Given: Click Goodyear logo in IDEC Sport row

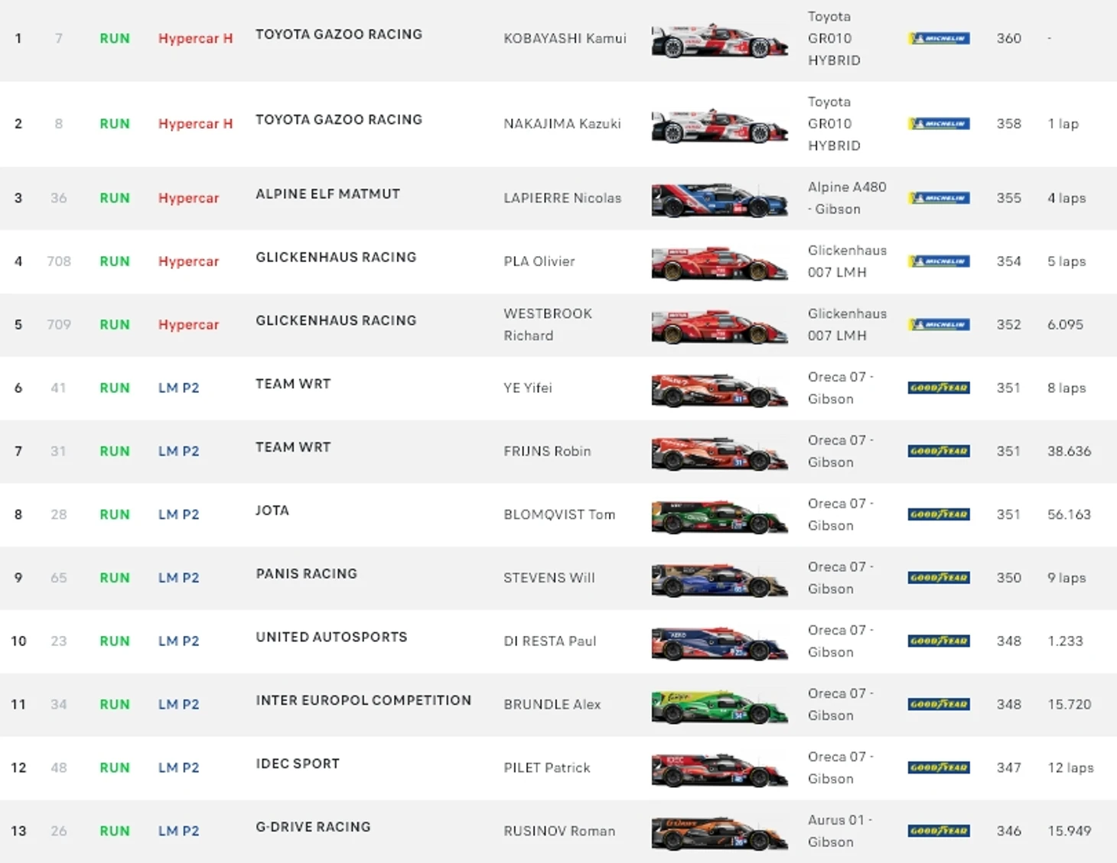Looking at the screenshot, I should pos(939,767).
